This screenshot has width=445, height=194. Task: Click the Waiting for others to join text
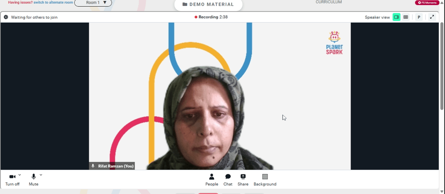pos(34,17)
